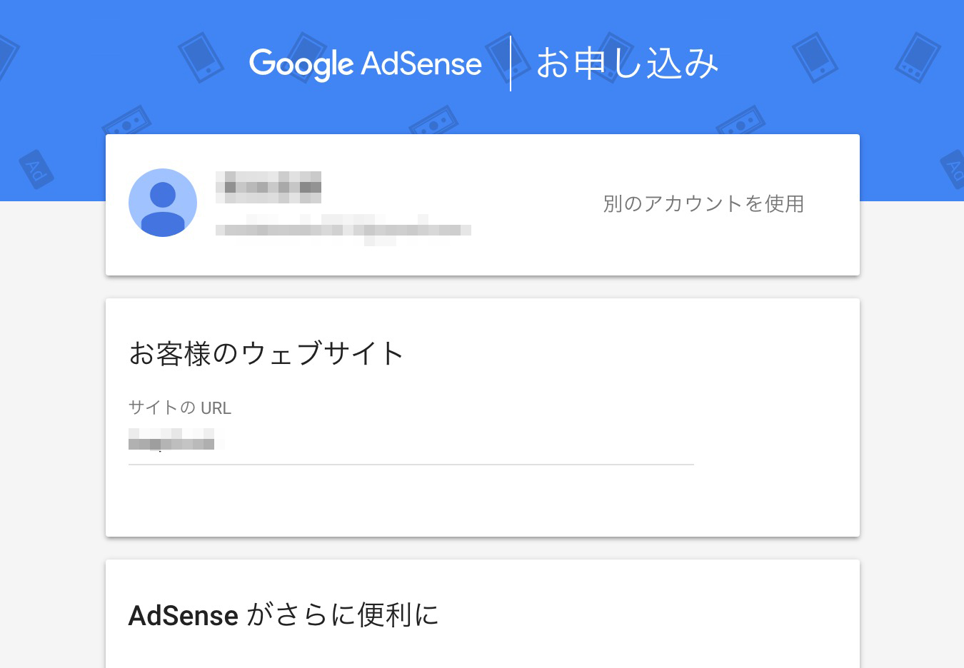Viewport: 964px width, 668px height.
Task: Click the phone icon at far right header
Action: click(918, 57)
